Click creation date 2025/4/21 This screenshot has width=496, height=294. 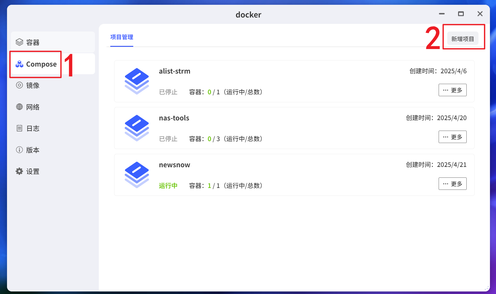tap(452, 165)
